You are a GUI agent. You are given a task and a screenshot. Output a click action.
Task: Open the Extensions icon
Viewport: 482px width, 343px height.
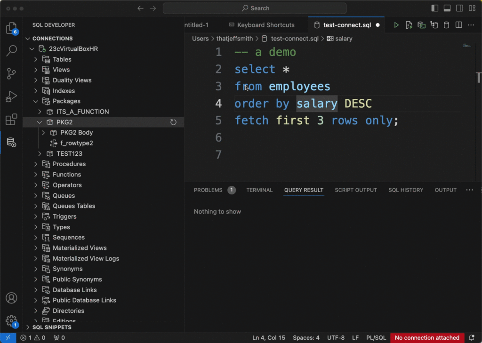11,120
